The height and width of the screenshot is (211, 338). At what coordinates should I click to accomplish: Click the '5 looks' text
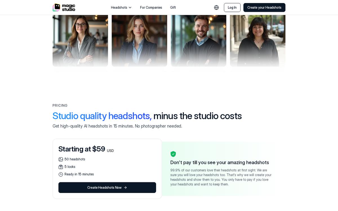click(x=70, y=167)
